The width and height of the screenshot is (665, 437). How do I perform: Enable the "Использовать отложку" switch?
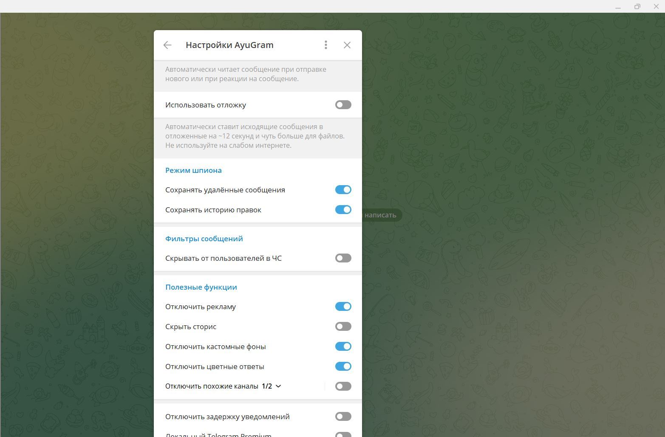(343, 105)
